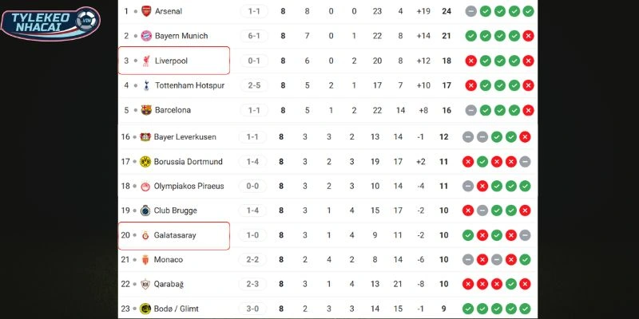Click Liverpool's first red loss form indicator

click(x=470, y=61)
